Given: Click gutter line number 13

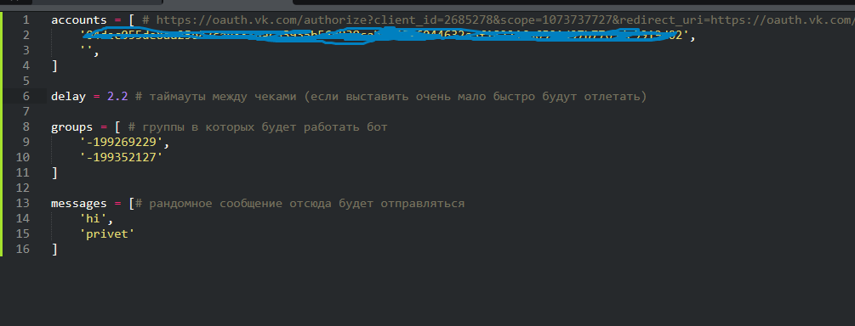Looking at the screenshot, I should (x=23, y=204).
